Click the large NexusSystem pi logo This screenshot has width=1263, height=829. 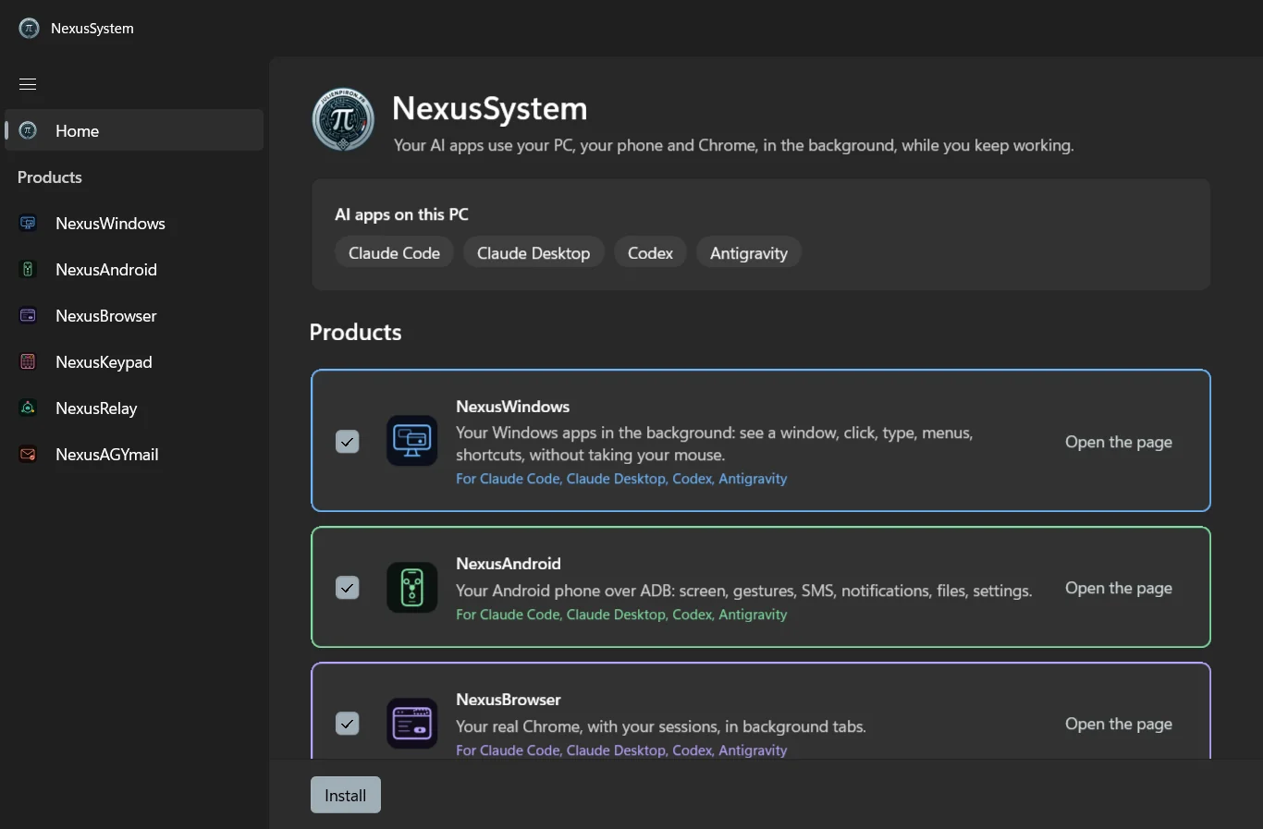tap(343, 120)
